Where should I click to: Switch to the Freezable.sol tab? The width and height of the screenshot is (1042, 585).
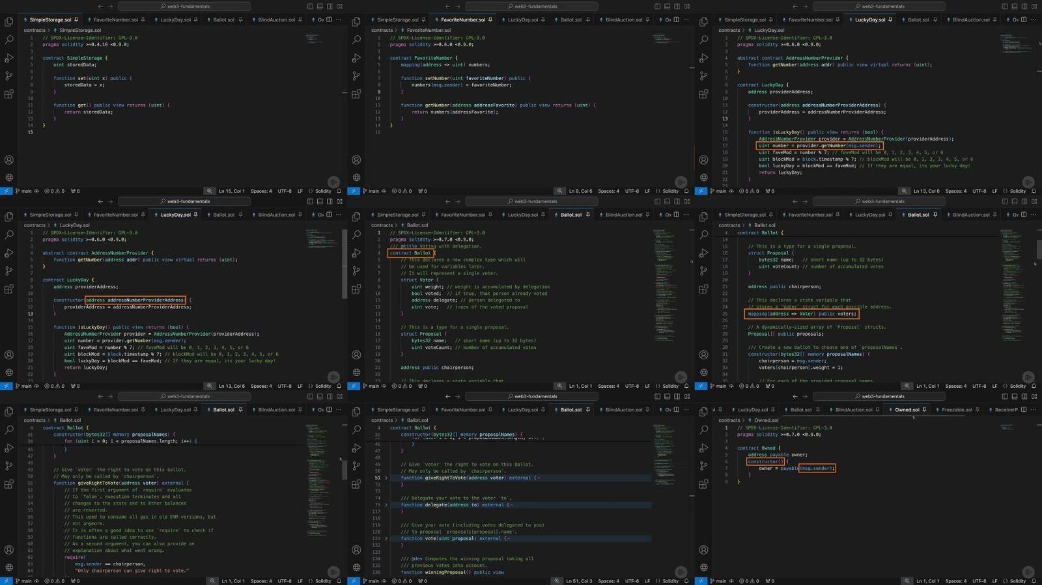[956, 410]
